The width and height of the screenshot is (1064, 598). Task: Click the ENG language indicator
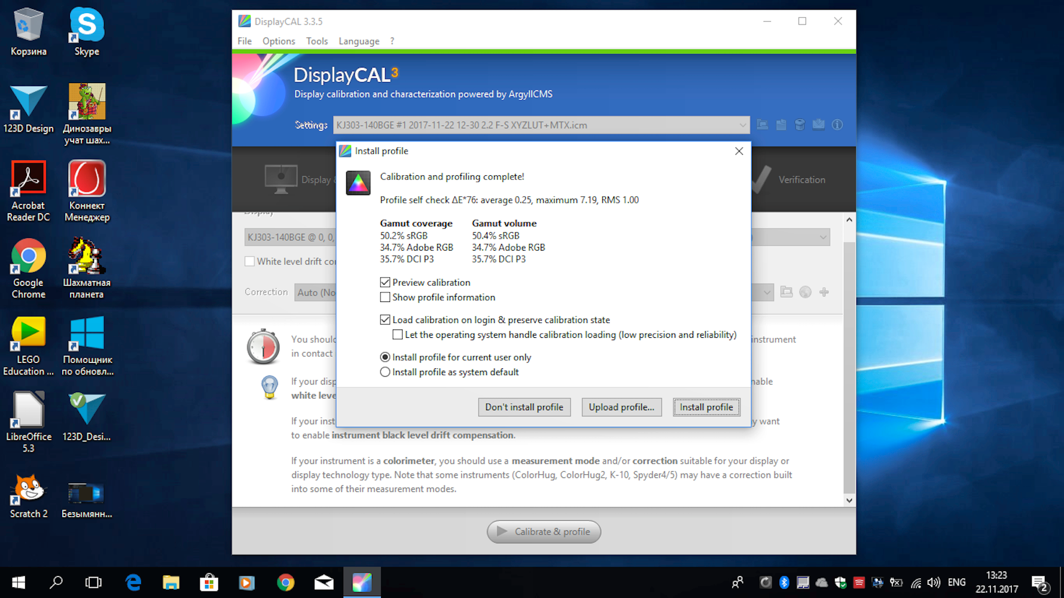click(956, 582)
